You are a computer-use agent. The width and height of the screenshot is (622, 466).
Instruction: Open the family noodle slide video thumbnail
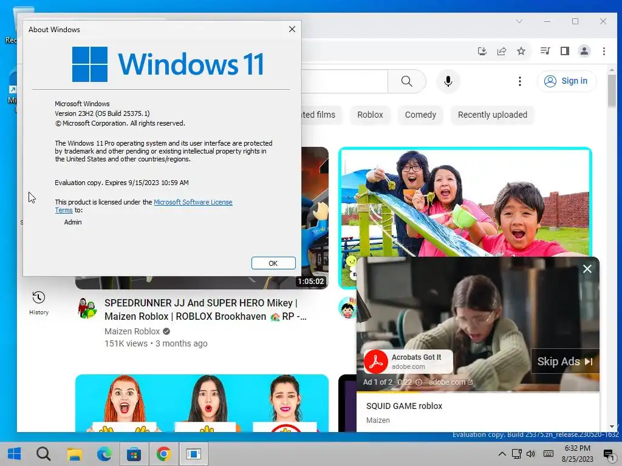[465, 202]
